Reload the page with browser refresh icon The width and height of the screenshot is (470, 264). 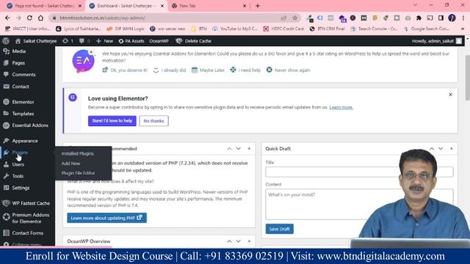29,18
